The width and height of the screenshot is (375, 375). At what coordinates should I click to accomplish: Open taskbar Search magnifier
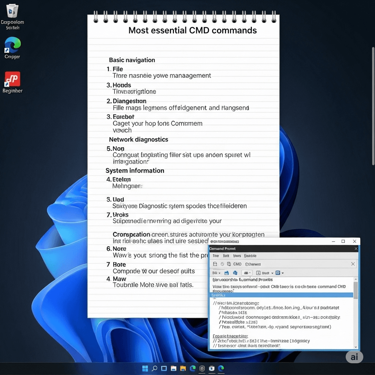click(x=155, y=368)
